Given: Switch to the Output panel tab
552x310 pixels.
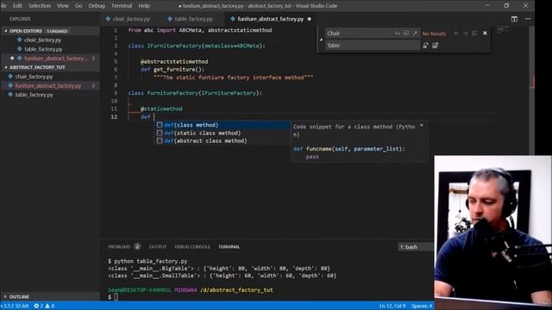Looking at the screenshot, I should point(158,247).
